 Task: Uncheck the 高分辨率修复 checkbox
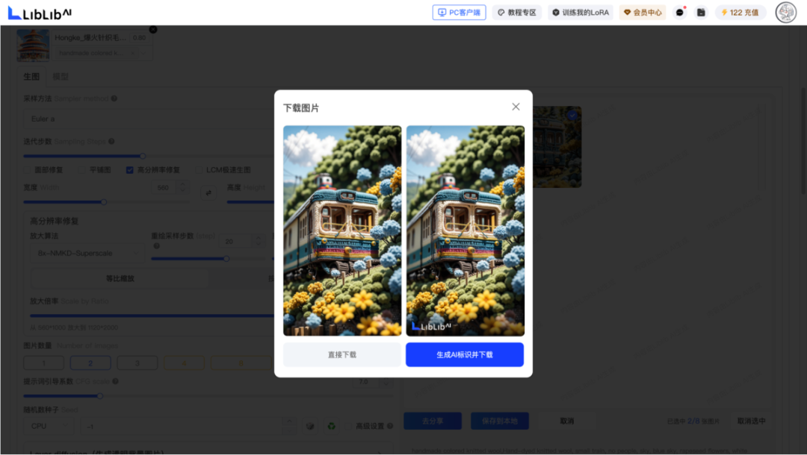[x=130, y=170]
